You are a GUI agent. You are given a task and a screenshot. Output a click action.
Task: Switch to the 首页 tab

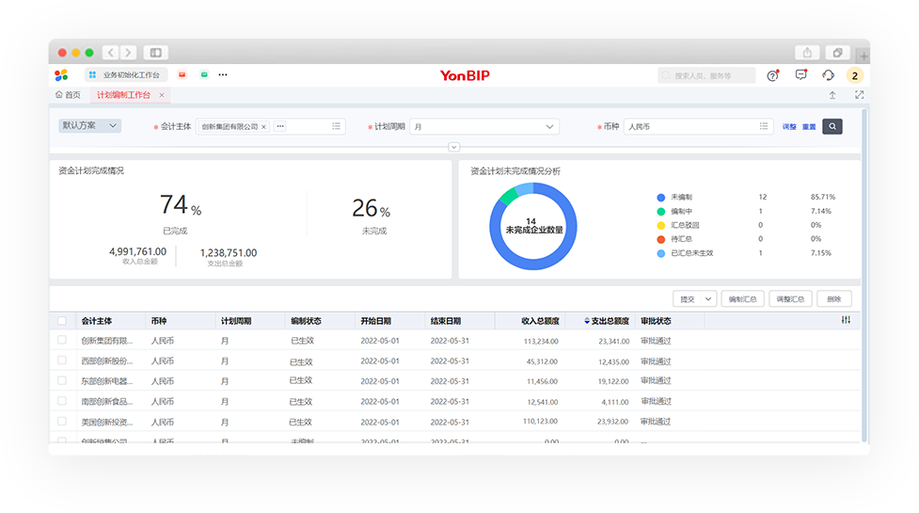point(68,95)
